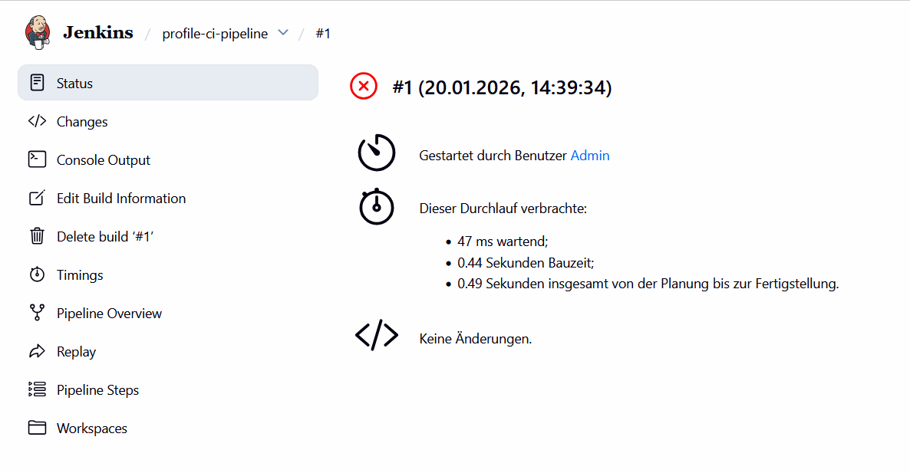910x473 pixels.
Task: Open build #1 breadcrumb item
Action: tap(323, 33)
